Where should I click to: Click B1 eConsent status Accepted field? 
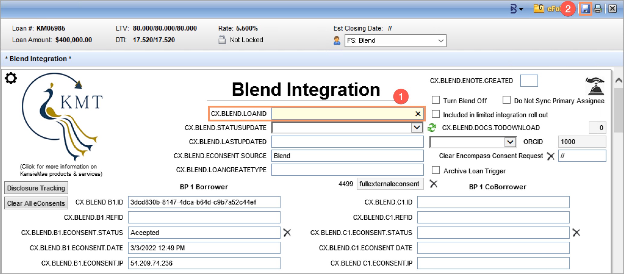point(204,233)
